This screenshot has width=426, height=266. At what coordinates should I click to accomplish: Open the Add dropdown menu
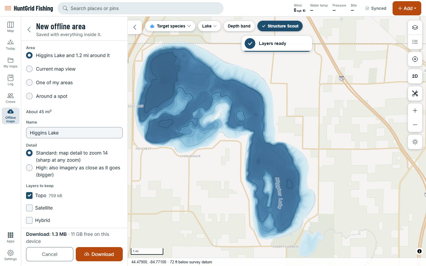(x=407, y=8)
